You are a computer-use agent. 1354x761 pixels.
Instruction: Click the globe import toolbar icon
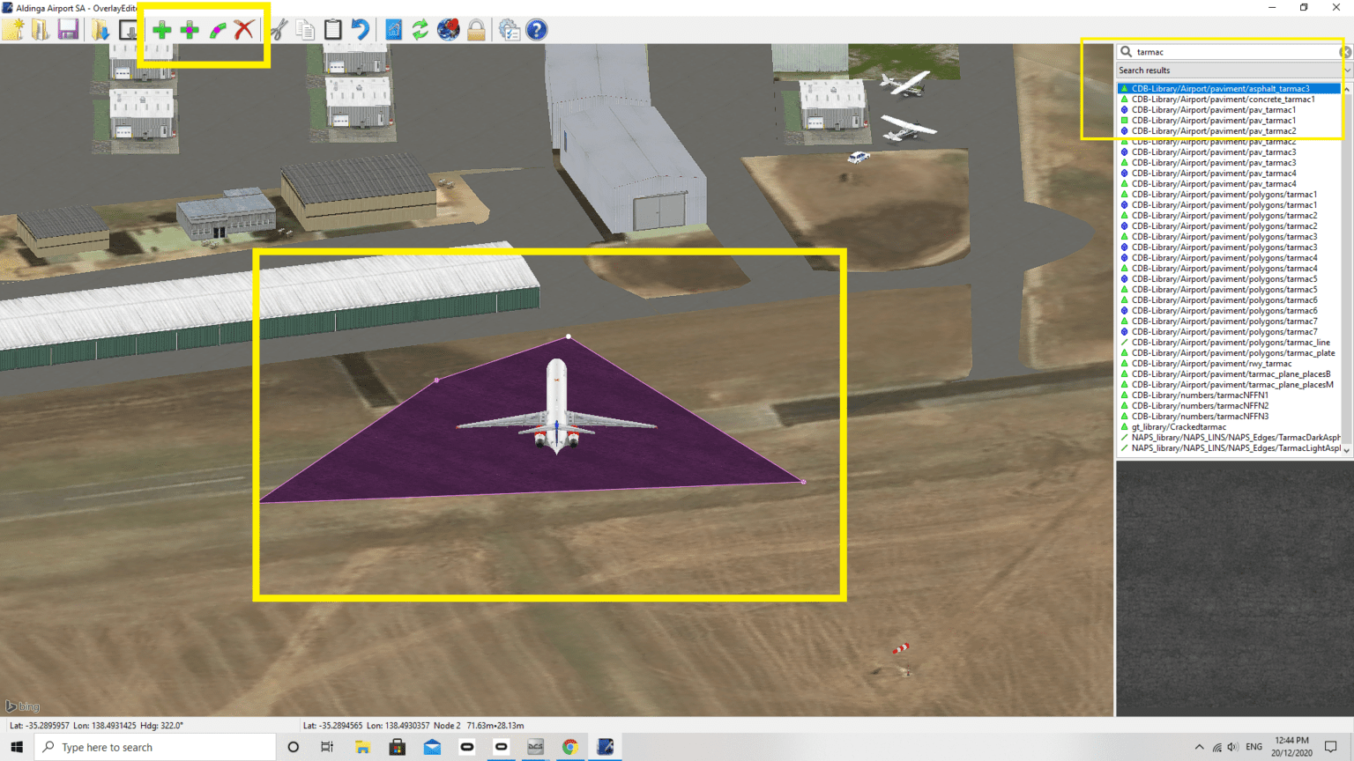click(x=448, y=29)
